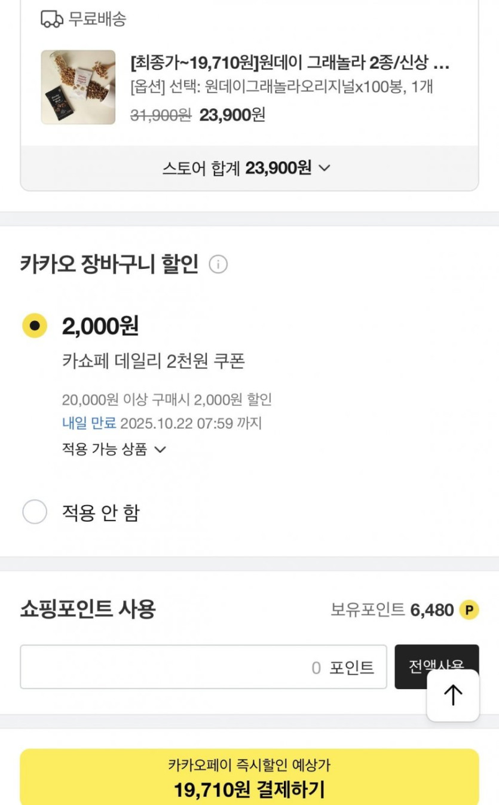Click the 카카오 장바구니 할인 heading
This screenshot has height=805, width=499.
109,264
